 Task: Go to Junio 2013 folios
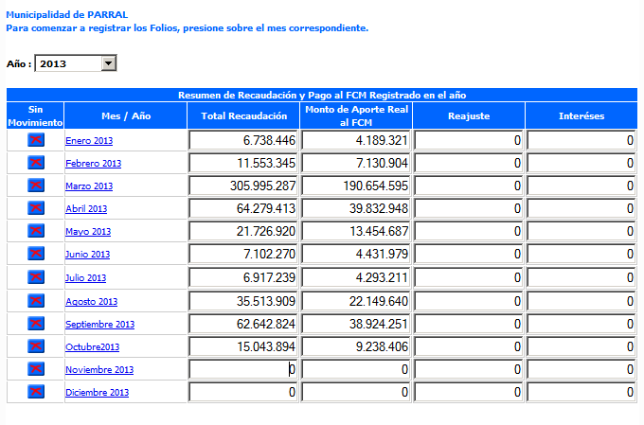(87, 255)
